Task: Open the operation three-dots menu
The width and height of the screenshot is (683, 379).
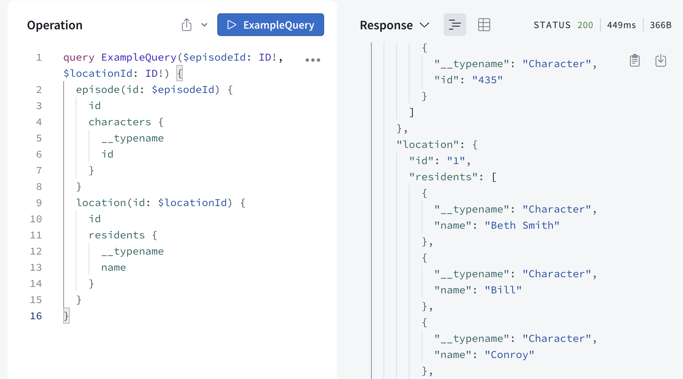Action: click(313, 60)
